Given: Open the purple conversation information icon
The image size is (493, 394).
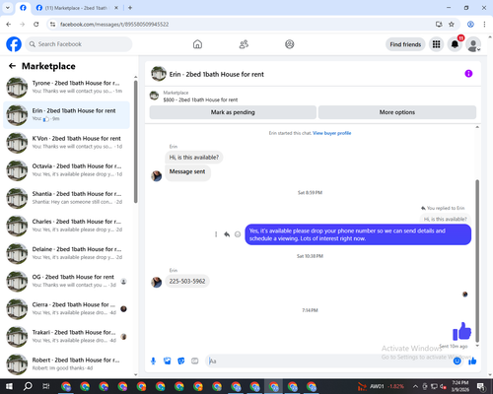Looking at the screenshot, I should 468,74.
